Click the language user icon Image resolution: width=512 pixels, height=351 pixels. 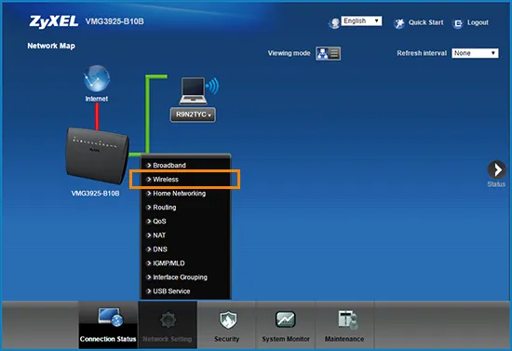coord(334,23)
